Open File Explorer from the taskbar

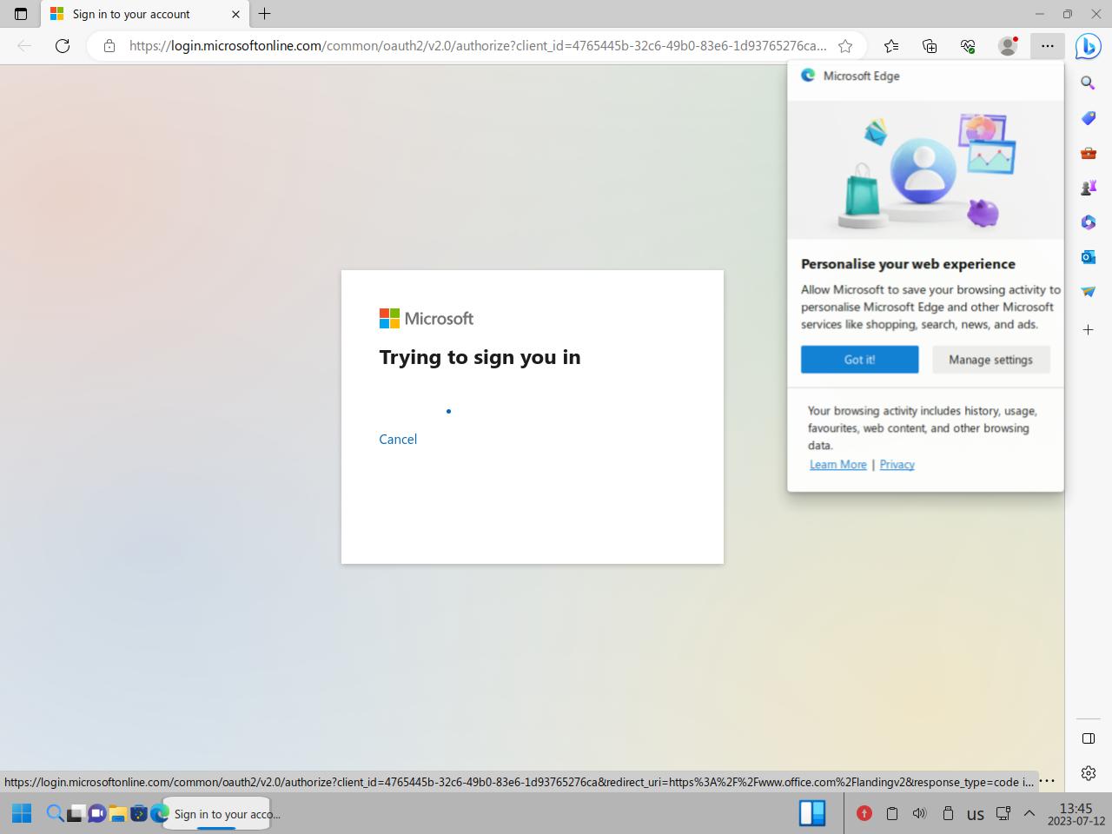(x=117, y=814)
